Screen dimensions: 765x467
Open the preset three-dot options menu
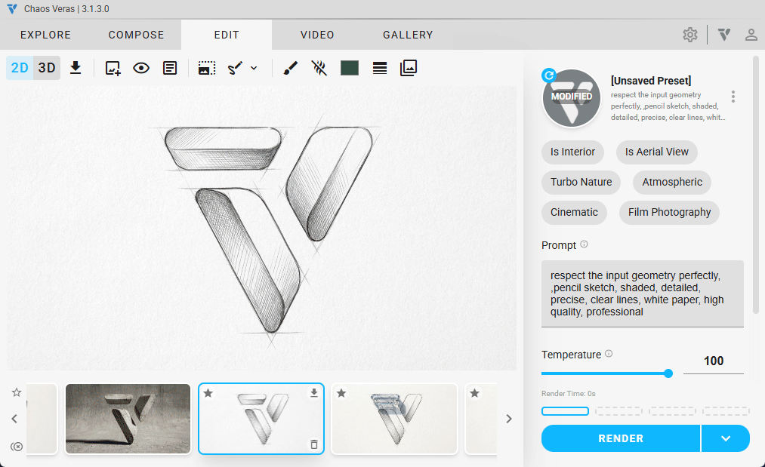pyautogui.click(x=733, y=97)
